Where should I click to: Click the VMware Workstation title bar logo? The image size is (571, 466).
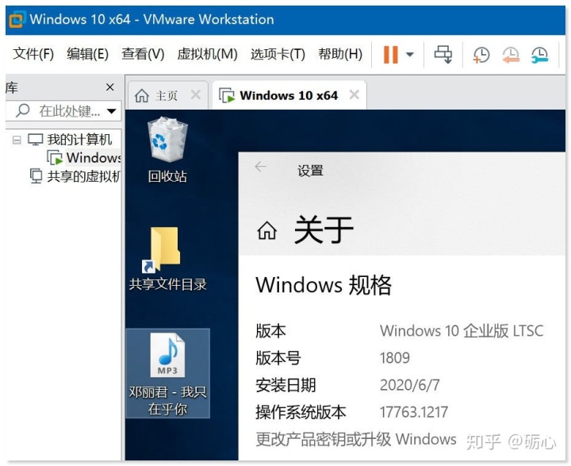point(17,19)
